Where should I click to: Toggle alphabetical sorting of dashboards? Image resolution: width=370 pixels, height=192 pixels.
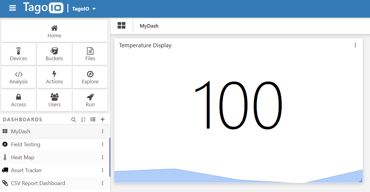(x=83, y=119)
